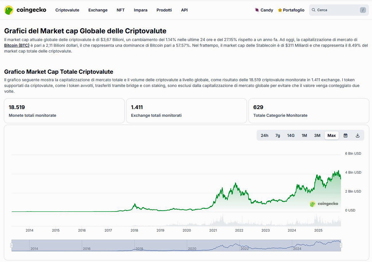The image size is (372, 262).
Task: Select the Exchange menu item
Action: tap(98, 10)
